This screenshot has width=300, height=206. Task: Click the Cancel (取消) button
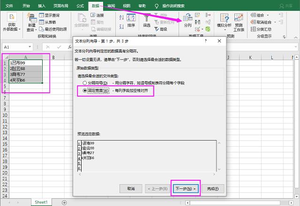point(131,189)
